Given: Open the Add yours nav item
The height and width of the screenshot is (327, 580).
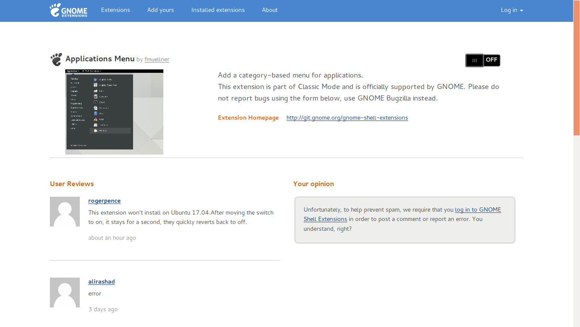Looking at the screenshot, I should click(160, 10).
